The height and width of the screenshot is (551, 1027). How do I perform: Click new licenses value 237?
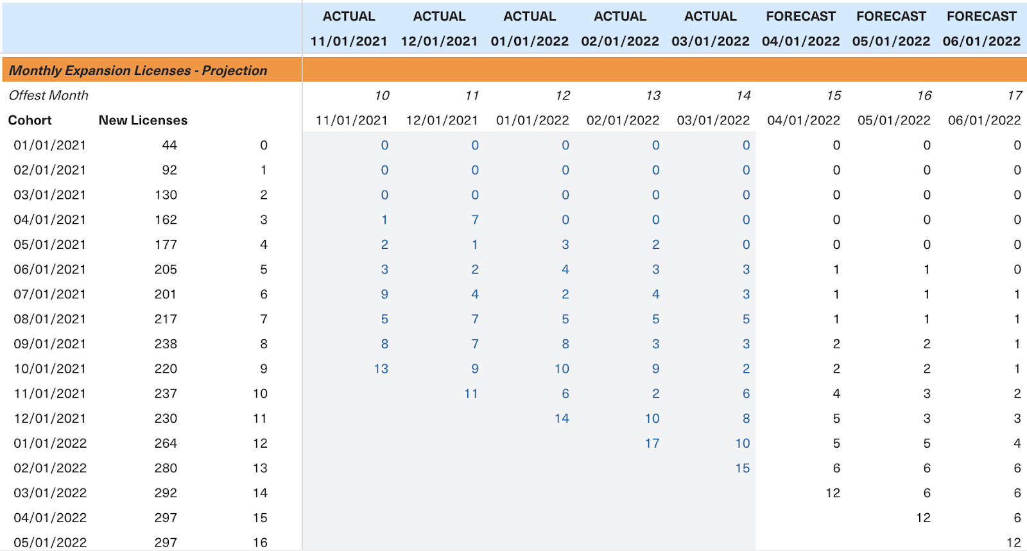166,394
